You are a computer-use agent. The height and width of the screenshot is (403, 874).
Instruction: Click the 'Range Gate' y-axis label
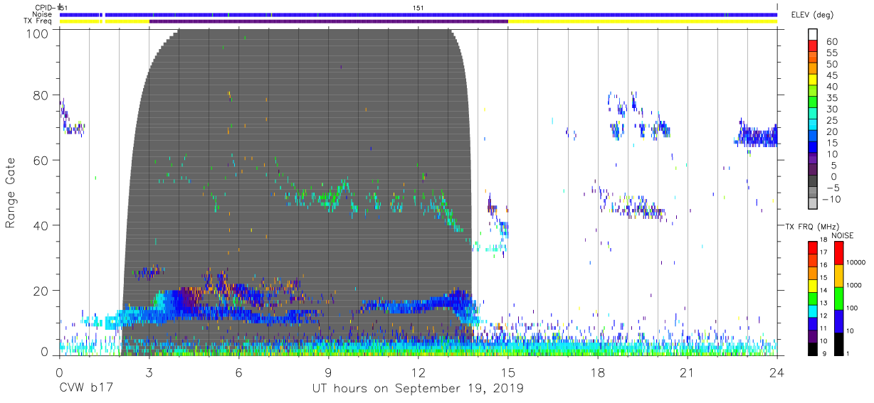click(x=11, y=193)
